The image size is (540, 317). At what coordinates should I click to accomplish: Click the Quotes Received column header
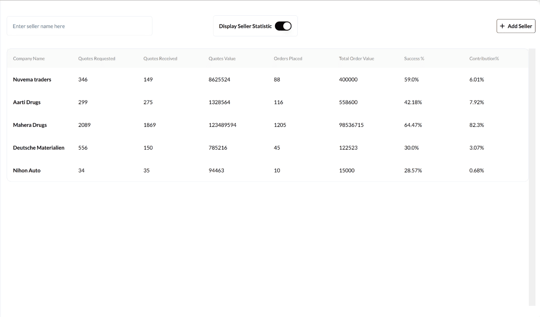(160, 59)
